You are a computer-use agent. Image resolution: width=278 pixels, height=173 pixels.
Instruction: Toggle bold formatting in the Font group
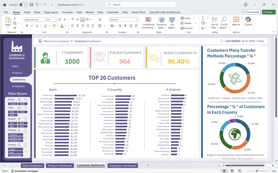[27, 25]
